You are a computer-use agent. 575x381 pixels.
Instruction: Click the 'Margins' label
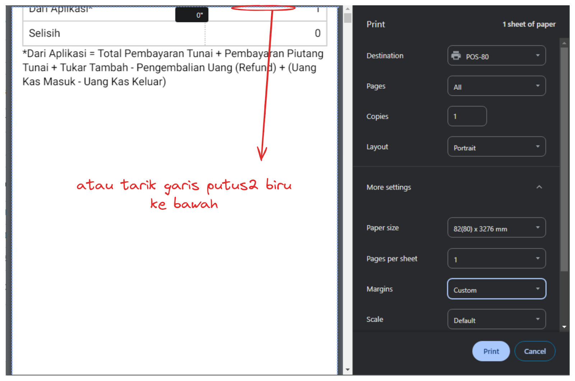click(379, 289)
